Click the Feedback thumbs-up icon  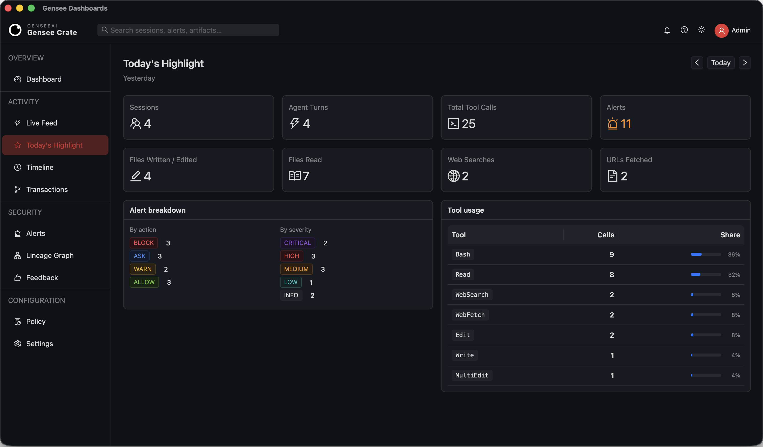[18, 278]
